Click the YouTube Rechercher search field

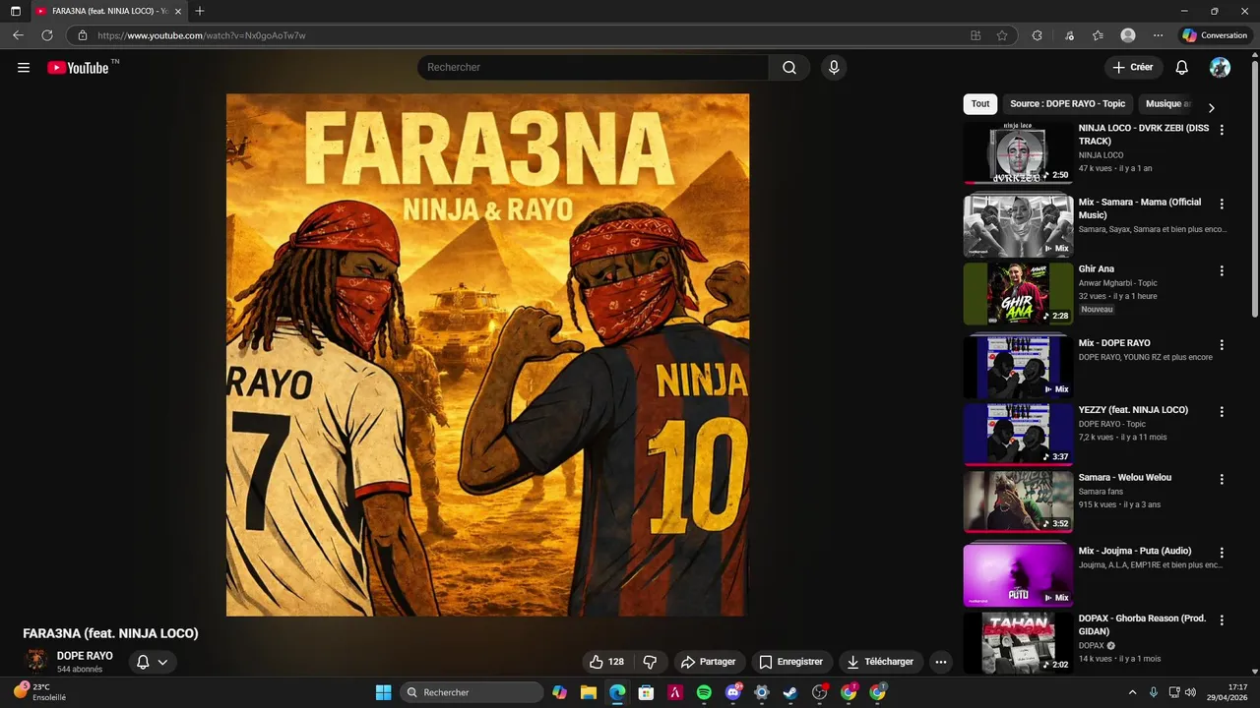coord(593,68)
